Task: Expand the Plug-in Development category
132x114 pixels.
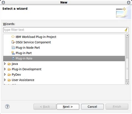Action: (5, 69)
